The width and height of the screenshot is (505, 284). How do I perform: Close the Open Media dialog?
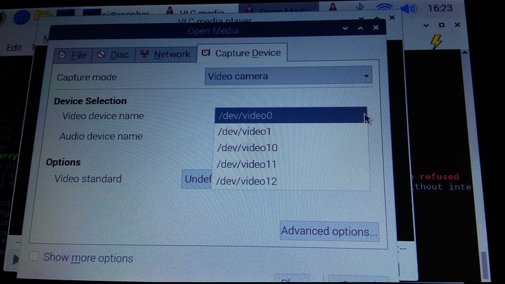click(x=376, y=28)
